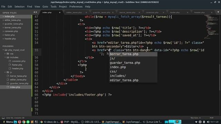Change PHP syntax in status bar

click(x=211, y=118)
